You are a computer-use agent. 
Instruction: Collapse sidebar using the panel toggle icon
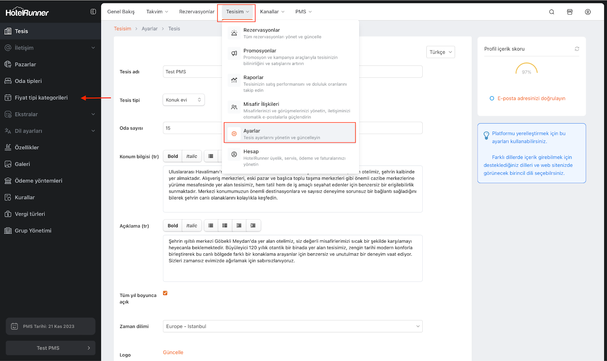(x=93, y=12)
